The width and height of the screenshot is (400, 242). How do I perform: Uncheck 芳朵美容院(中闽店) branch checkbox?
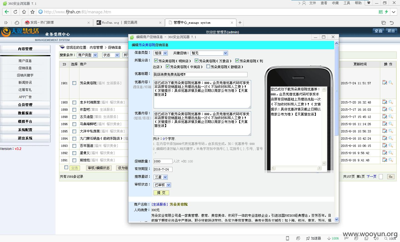(x=167, y=66)
